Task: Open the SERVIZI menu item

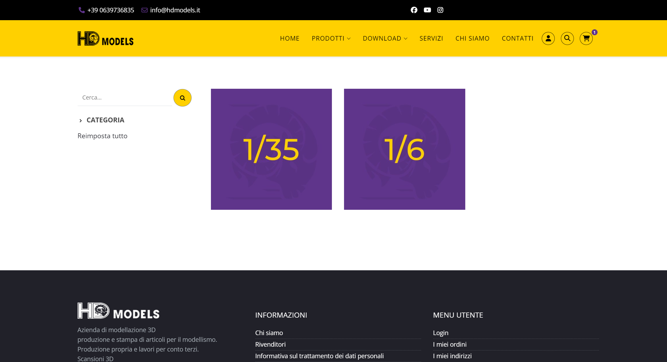Action: 431,38
